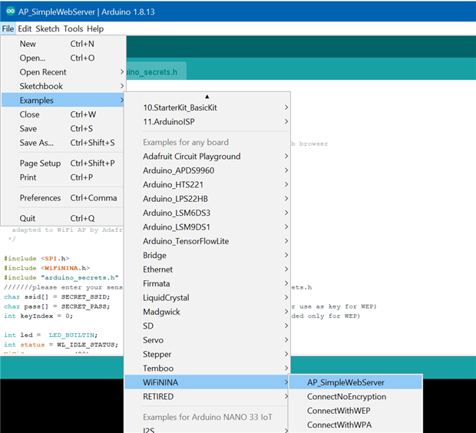Image resolution: width=476 pixels, height=433 pixels.
Task: Open the ConnectWithWPA example
Action: [x=340, y=425]
